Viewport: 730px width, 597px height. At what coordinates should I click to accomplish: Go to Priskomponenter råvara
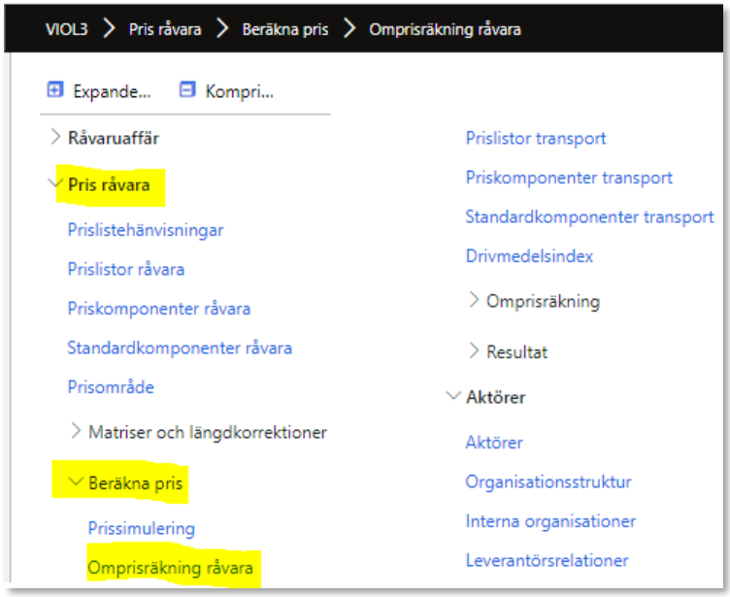click(x=159, y=309)
